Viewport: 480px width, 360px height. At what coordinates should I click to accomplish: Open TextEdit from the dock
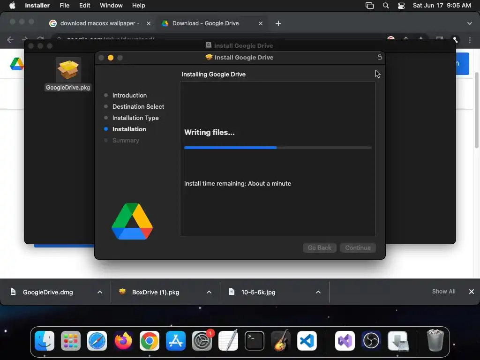228,341
